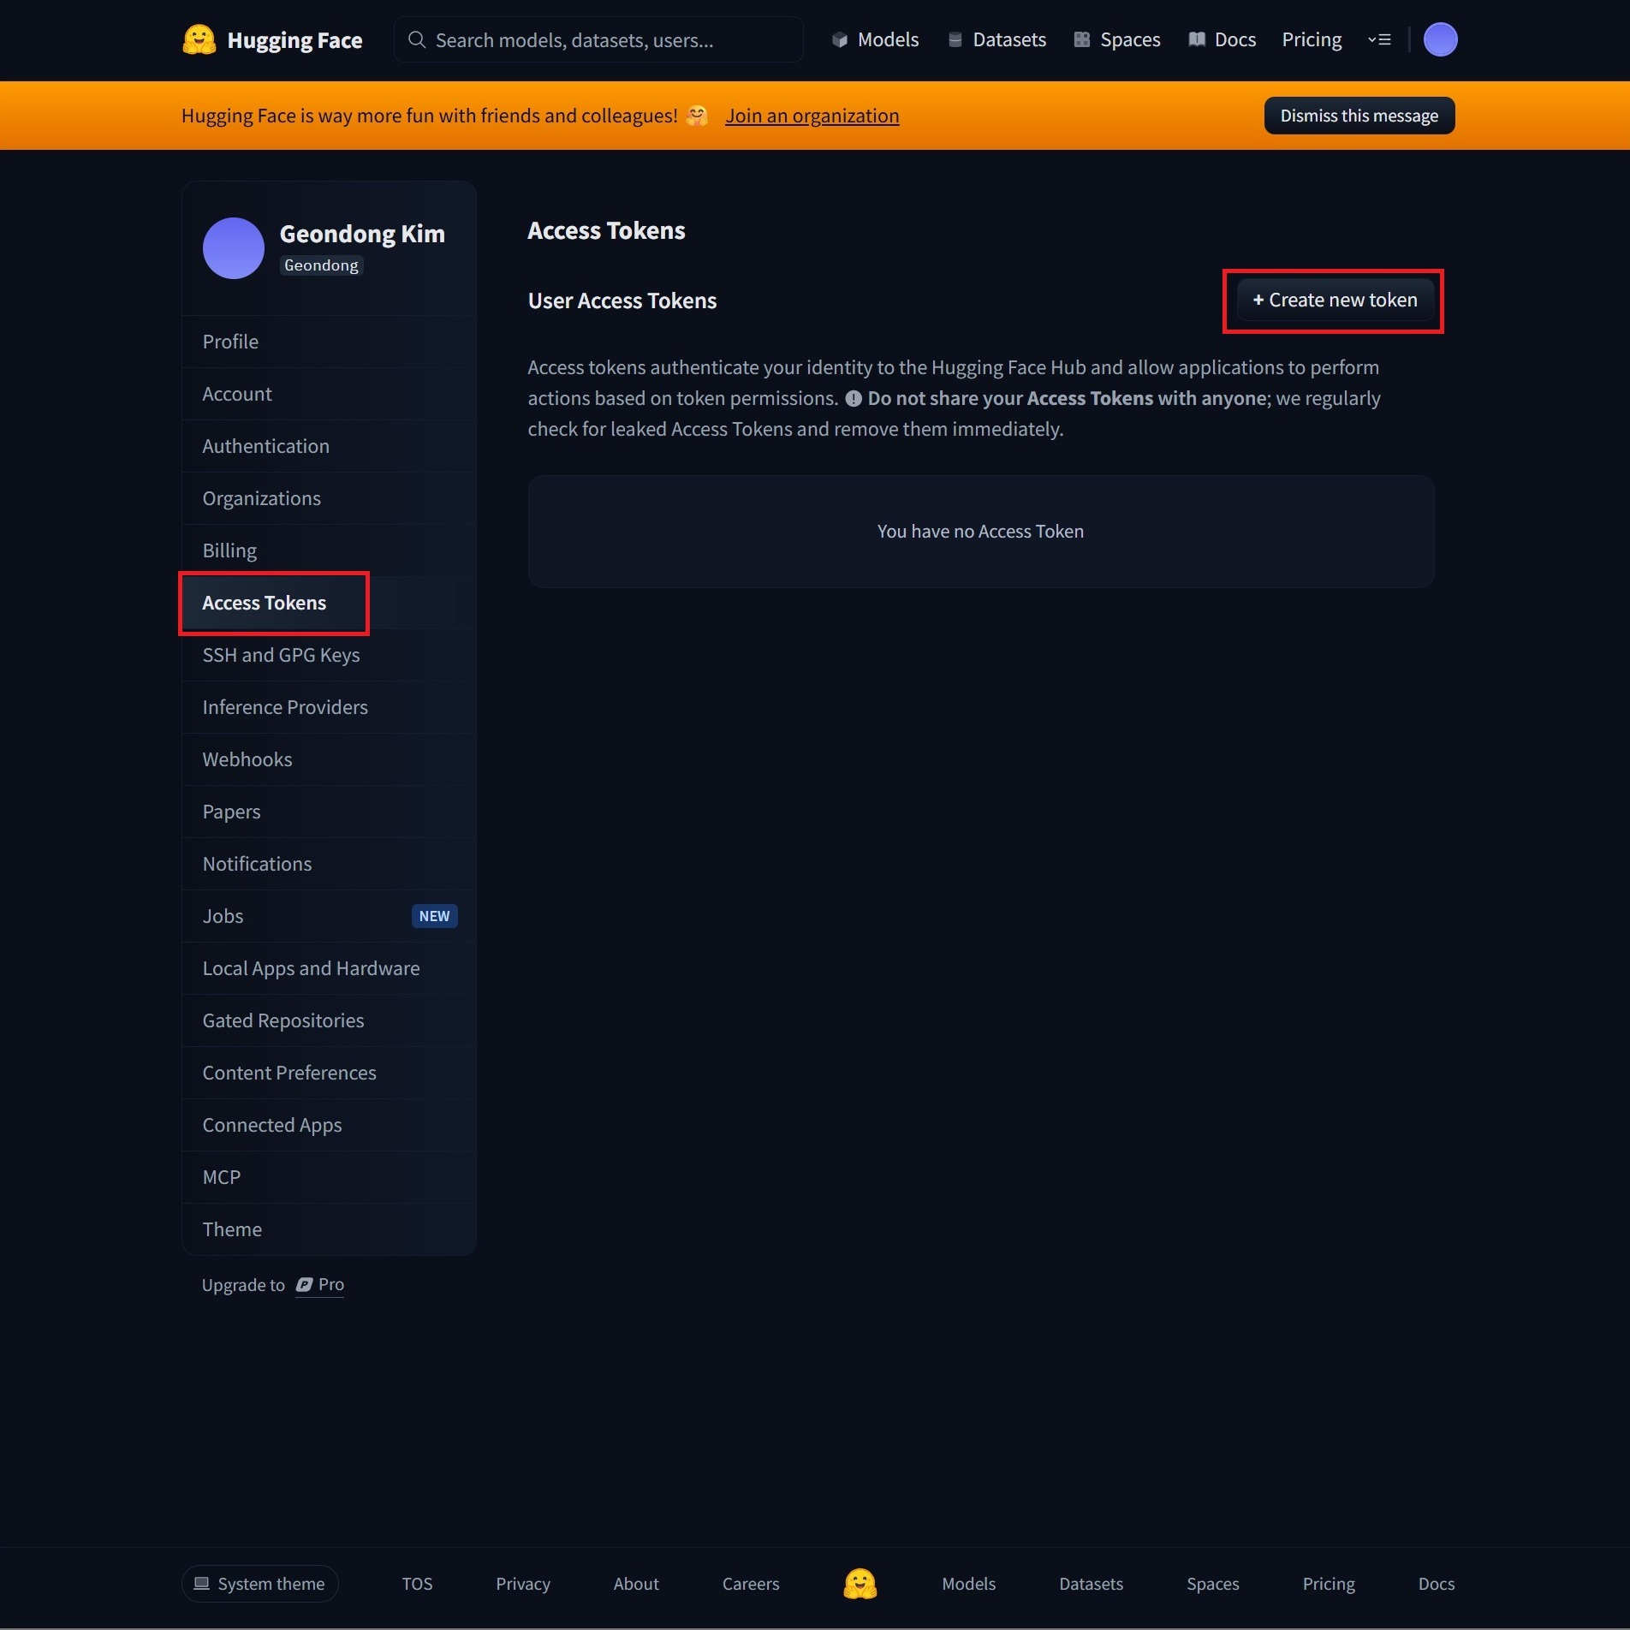Open Notifications settings
Viewport: 1630px width, 1630px height.
[329, 864]
